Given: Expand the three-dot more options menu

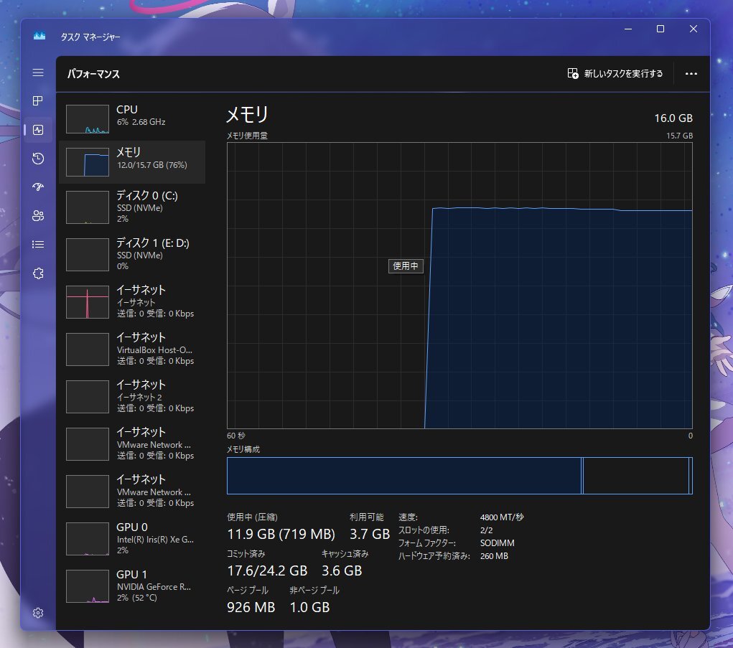Looking at the screenshot, I should [x=691, y=73].
